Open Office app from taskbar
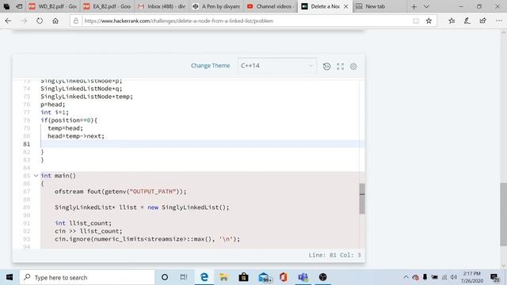 [284, 277]
